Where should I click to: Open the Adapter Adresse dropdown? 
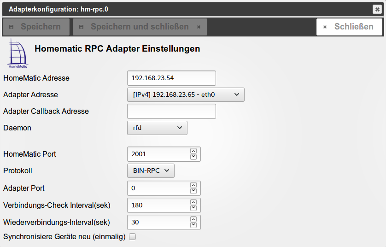[x=186, y=94]
